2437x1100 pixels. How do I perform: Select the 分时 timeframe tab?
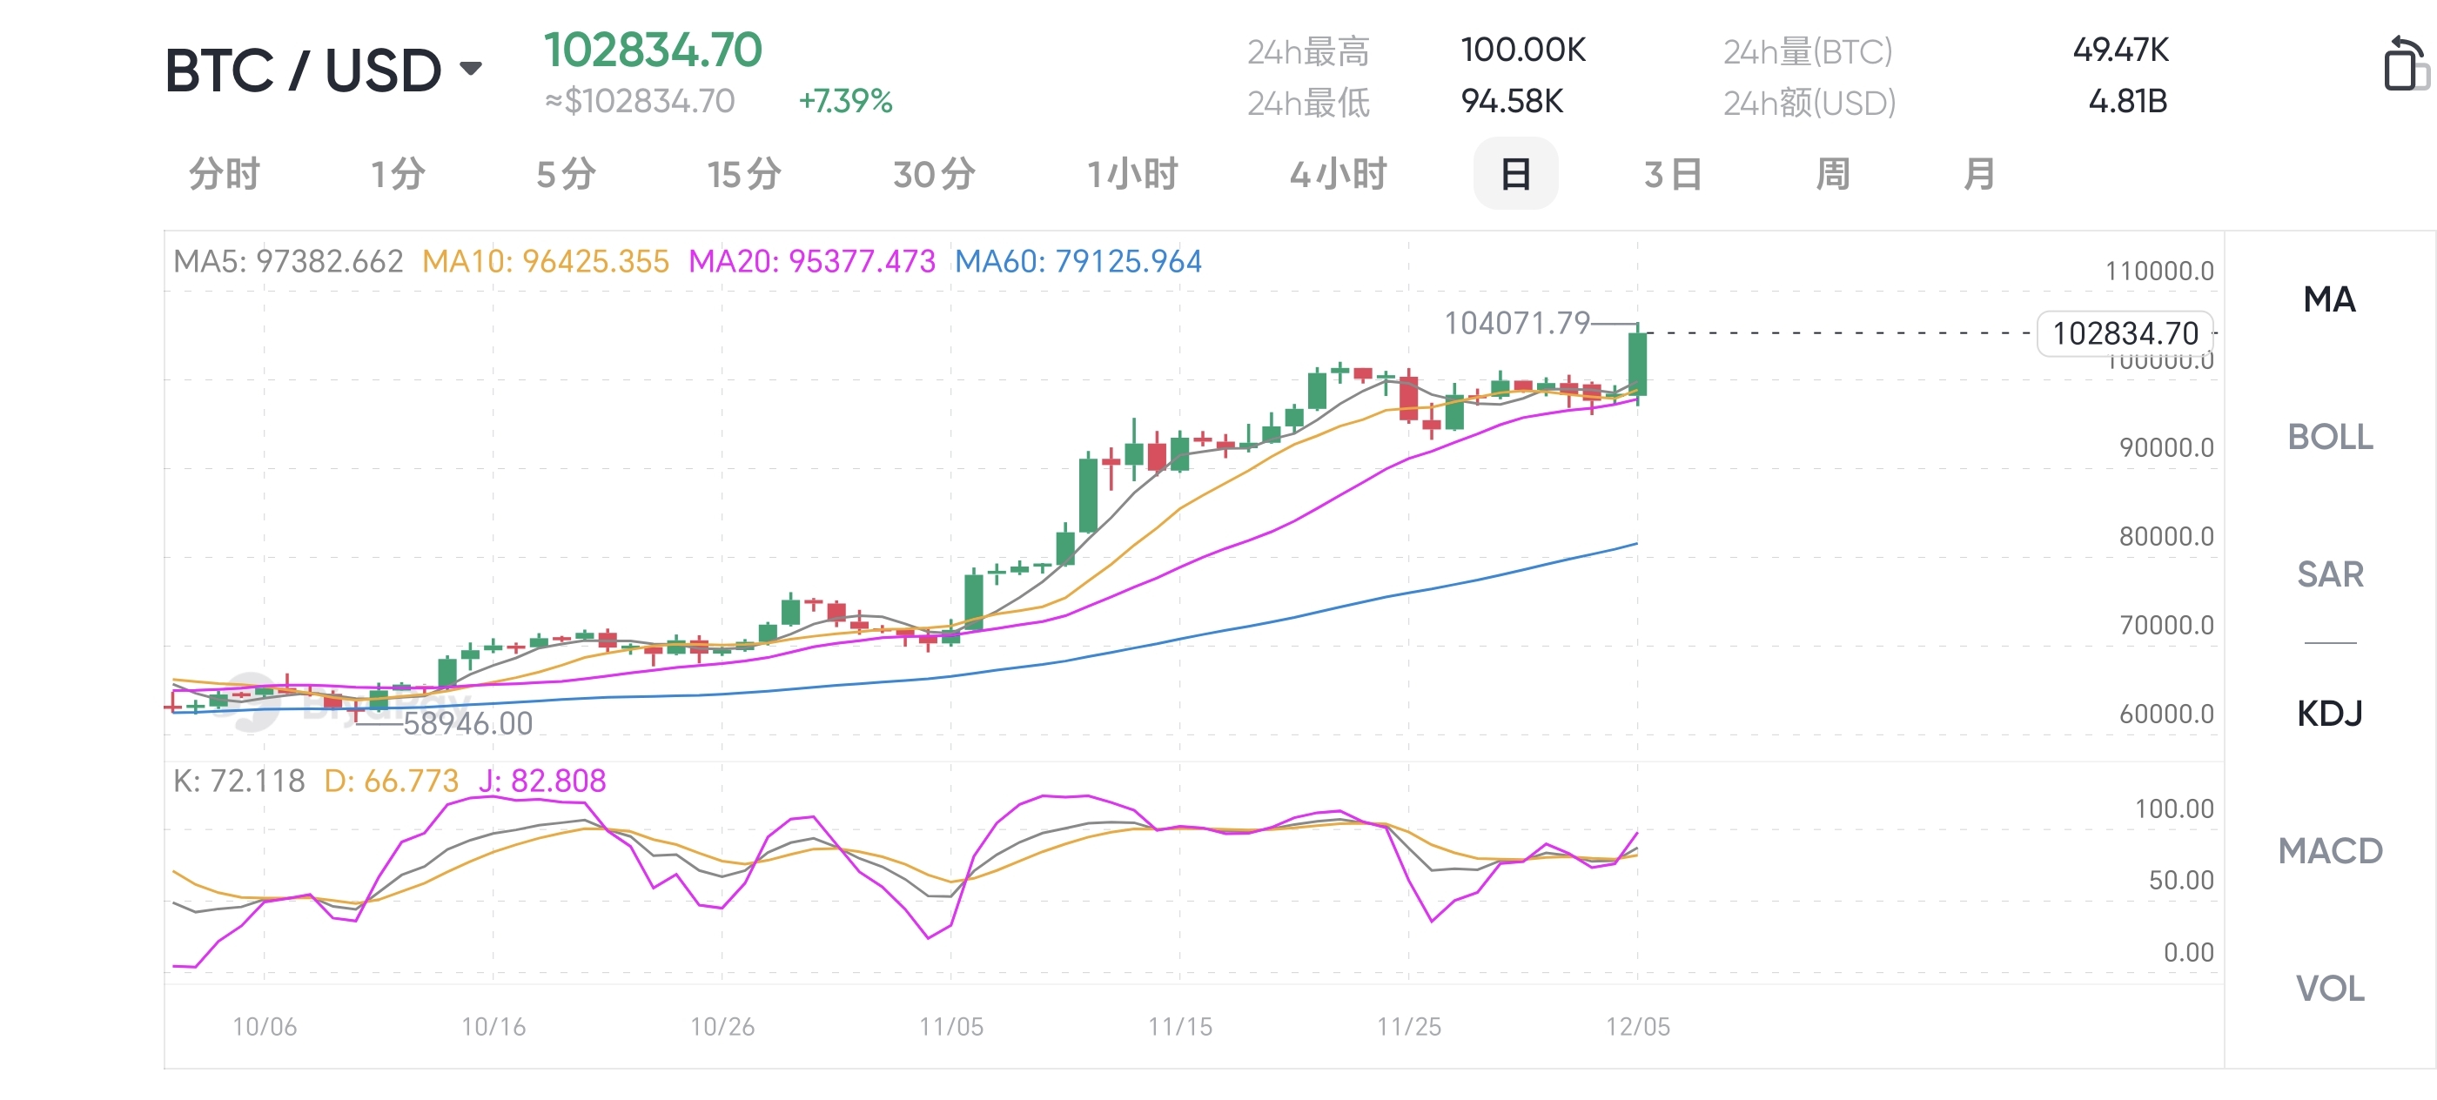(x=225, y=174)
